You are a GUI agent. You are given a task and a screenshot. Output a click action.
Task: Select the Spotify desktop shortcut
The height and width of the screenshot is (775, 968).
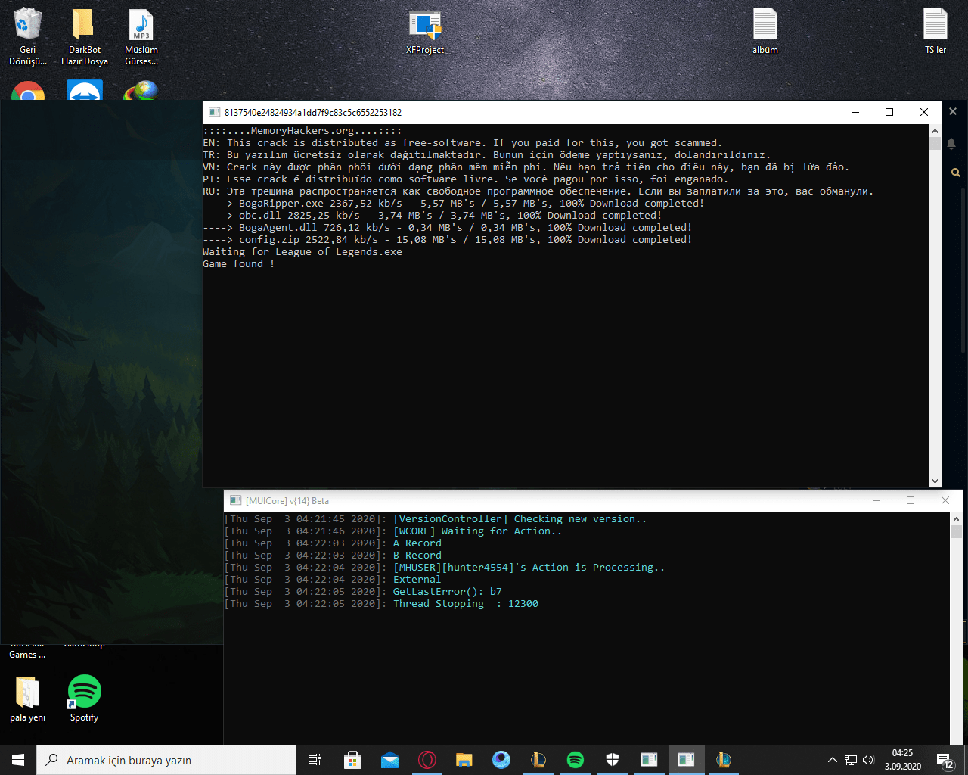[x=85, y=699]
